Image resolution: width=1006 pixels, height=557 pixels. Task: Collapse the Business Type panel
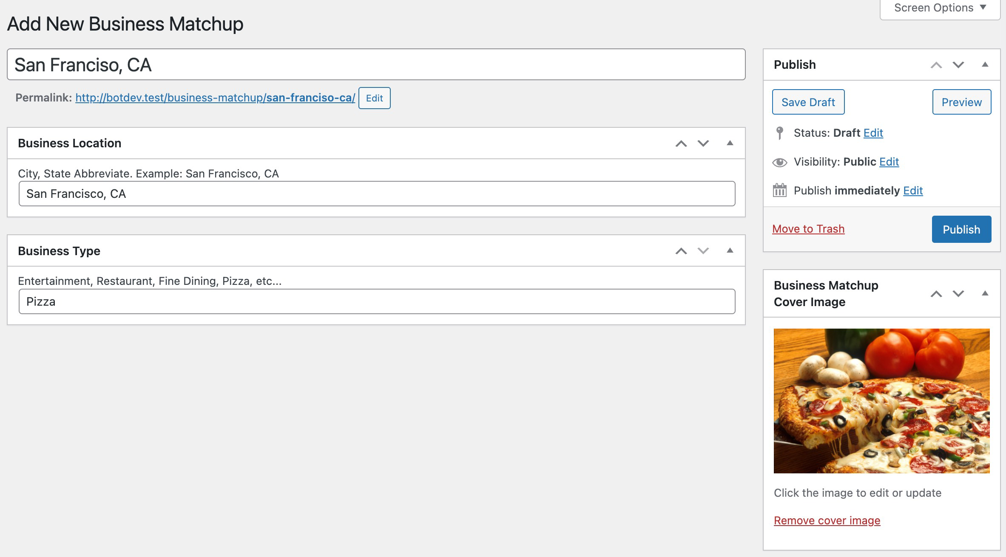(730, 250)
